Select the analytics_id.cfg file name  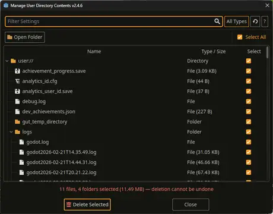[x=40, y=81]
